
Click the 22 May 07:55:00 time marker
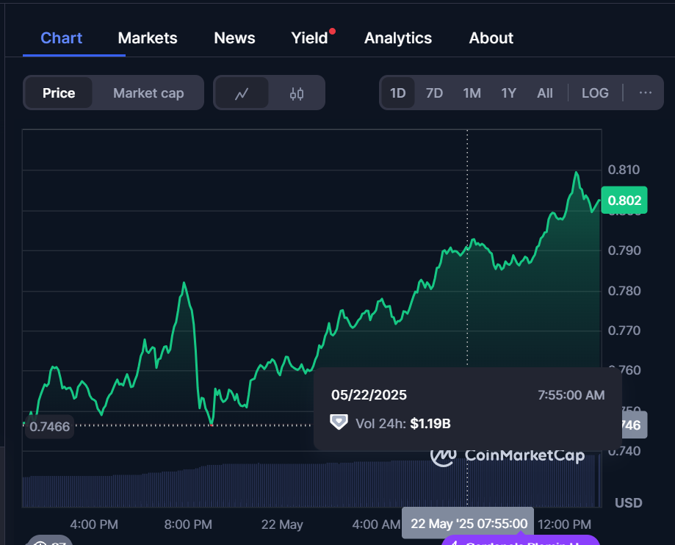tap(469, 523)
